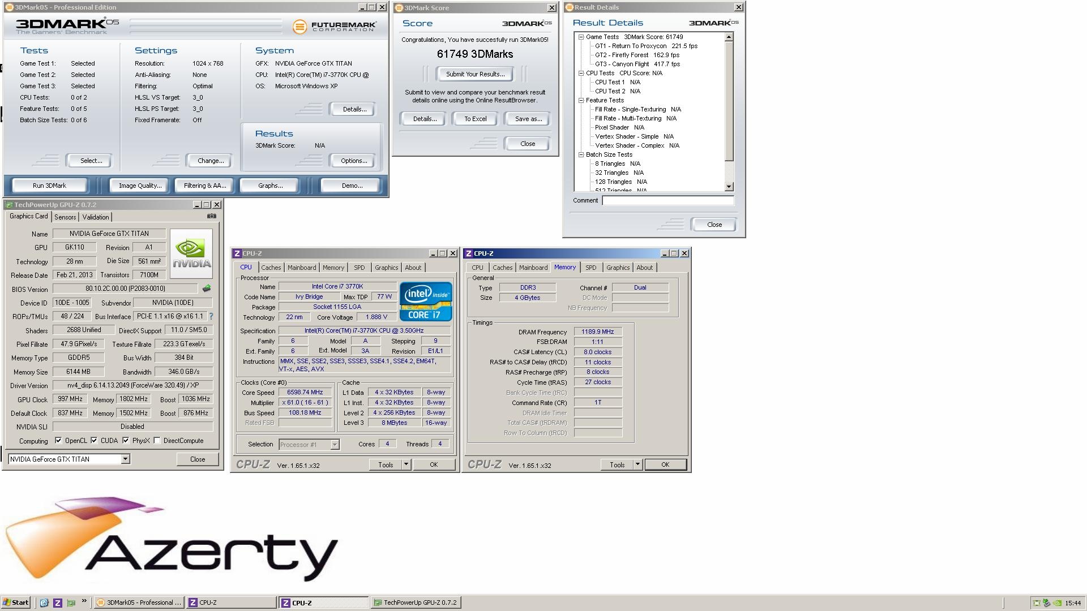Click the GPU-Z screenshot camera icon

pos(211,216)
